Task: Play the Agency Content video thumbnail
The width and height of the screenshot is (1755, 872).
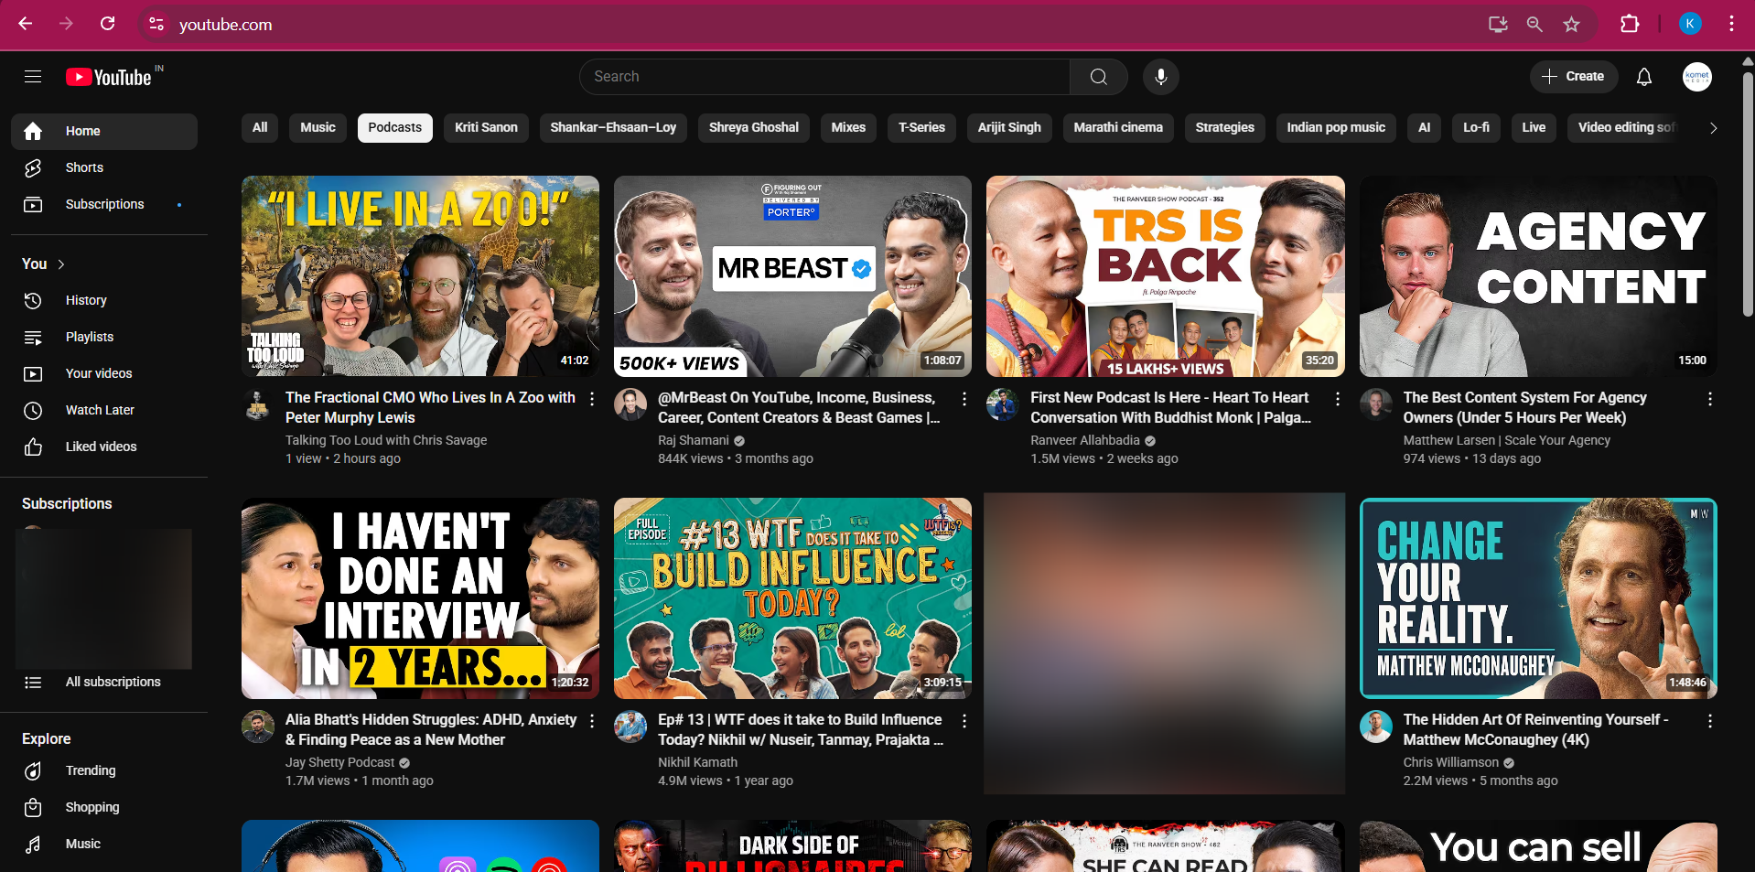Action: coord(1537,276)
